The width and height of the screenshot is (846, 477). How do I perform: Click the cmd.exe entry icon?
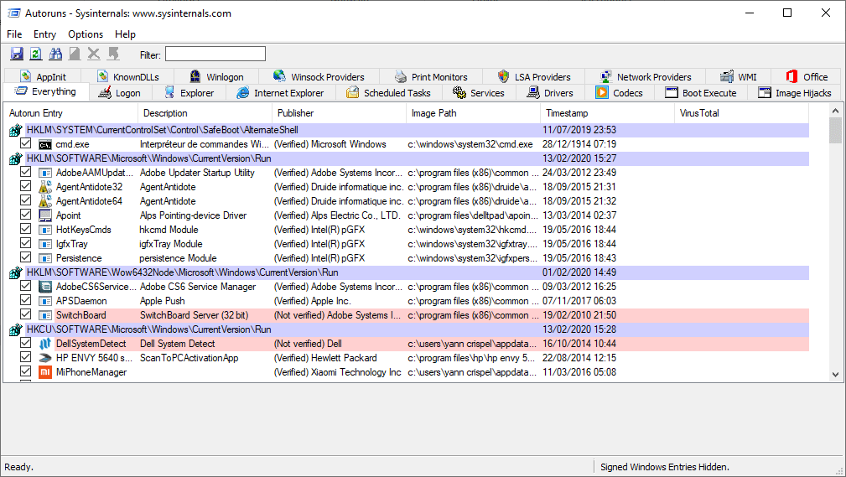(x=45, y=144)
